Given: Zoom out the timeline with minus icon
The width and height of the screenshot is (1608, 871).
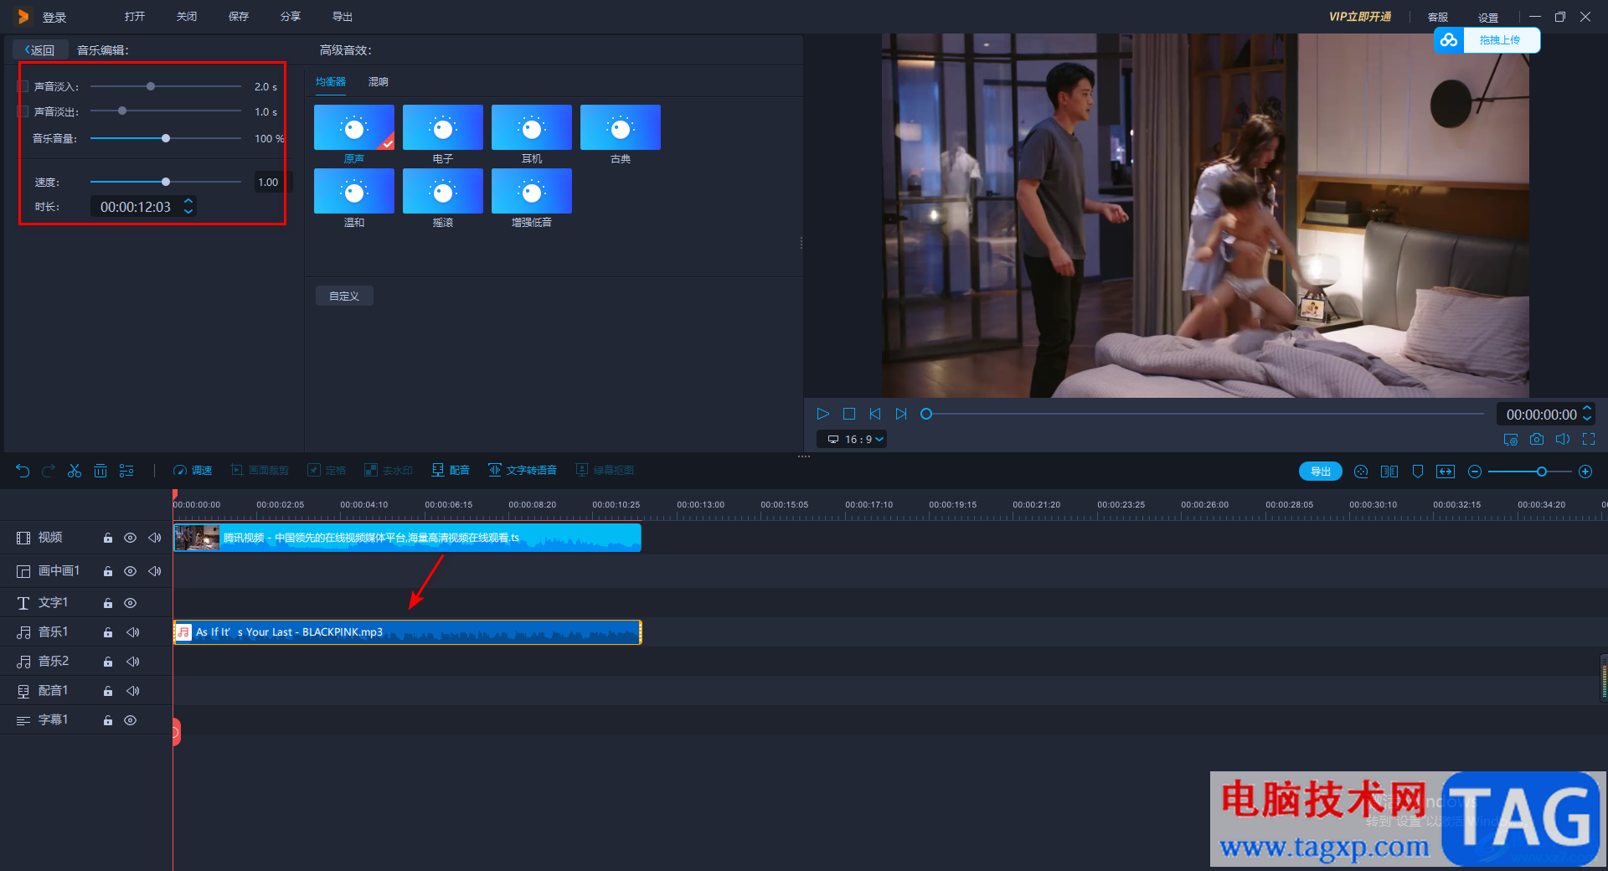Looking at the screenshot, I should [1475, 472].
